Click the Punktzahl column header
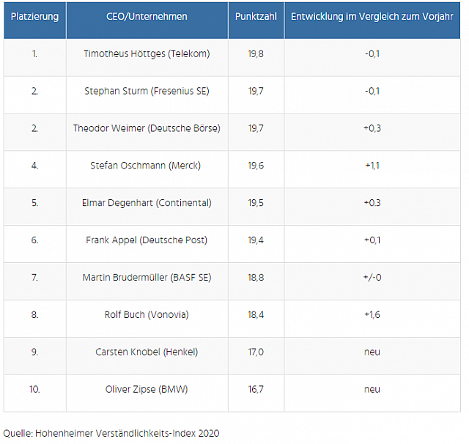Viewport: 469px width, 444px height. pyautogui.click(x=256, y=17)
